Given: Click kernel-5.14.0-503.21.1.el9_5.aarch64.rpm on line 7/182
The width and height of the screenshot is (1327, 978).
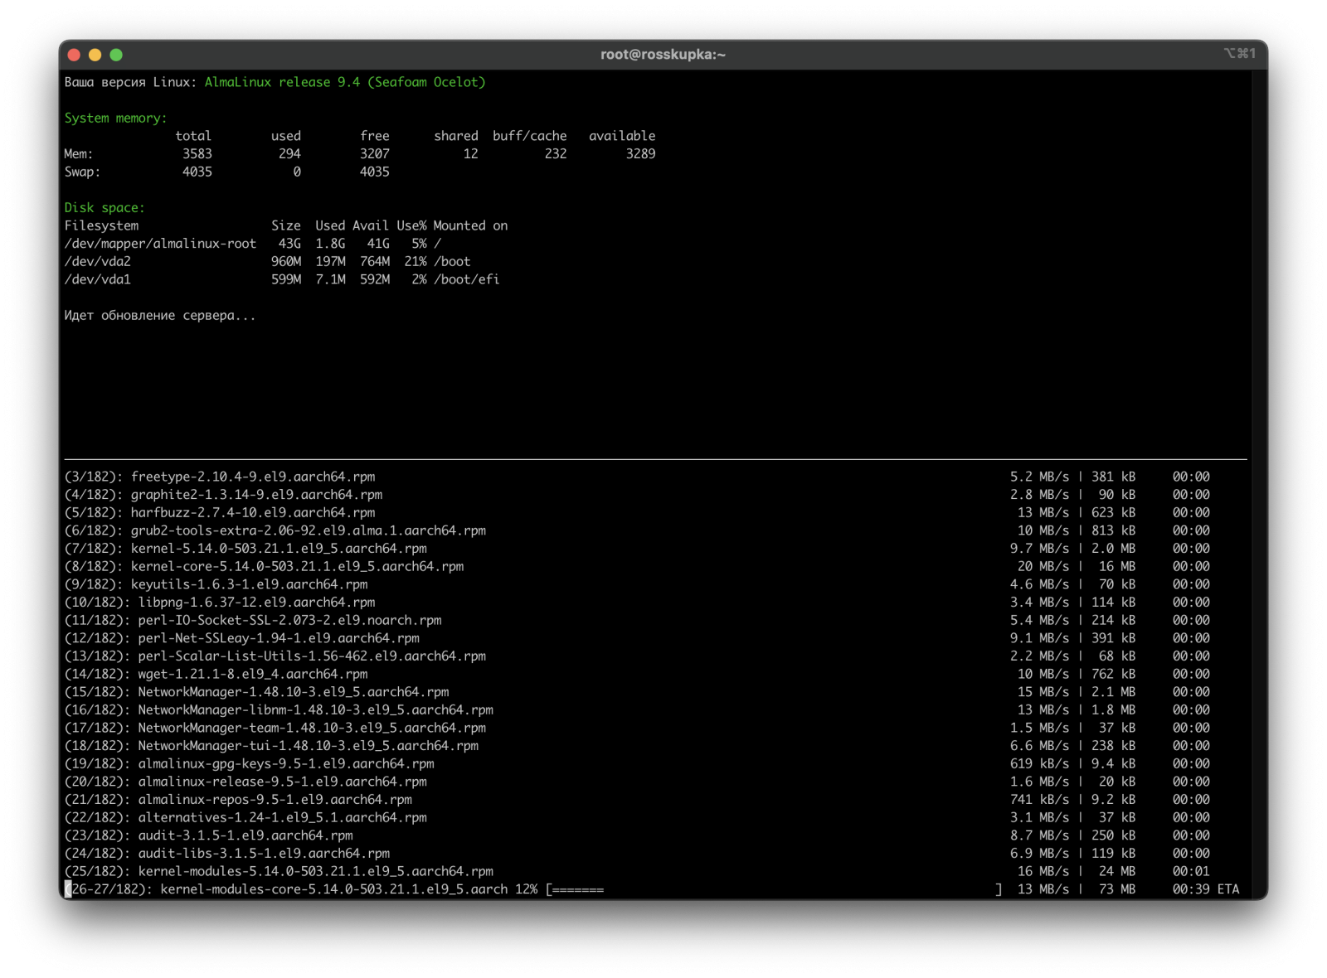Looking at the screenshot, I should coord(279,549).
